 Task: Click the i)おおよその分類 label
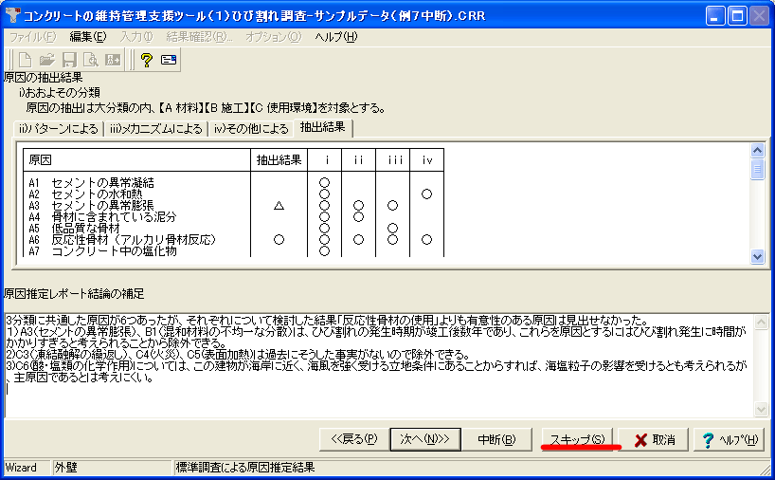pos(60,93)
